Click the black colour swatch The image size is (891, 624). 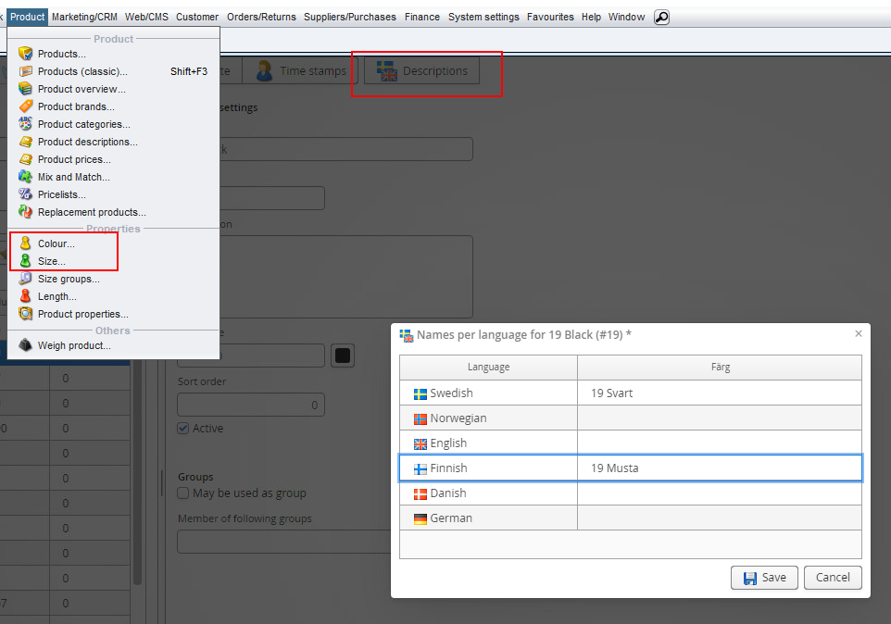[x=343, y=356]
